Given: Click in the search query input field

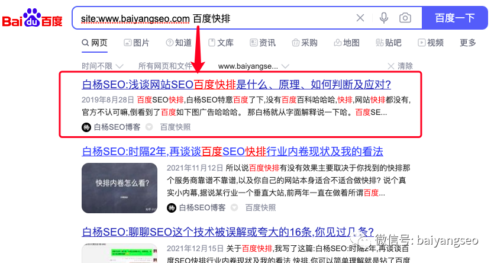Looking at the screenshot, I should tap(213, 18).
